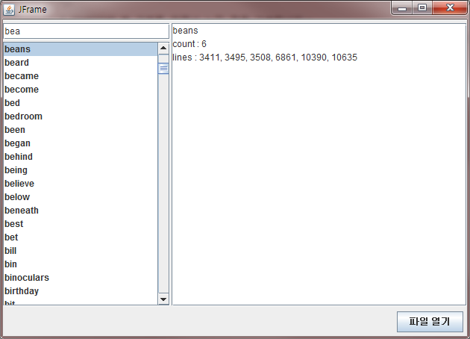Click the search field containing 'bea'

(x=86, y=31)
